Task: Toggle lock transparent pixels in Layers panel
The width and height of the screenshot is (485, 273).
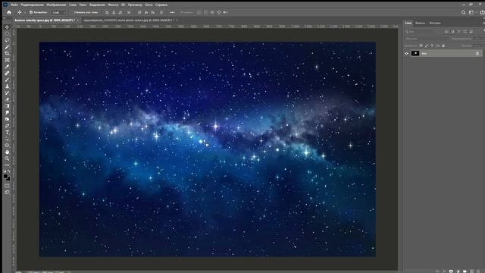Action: 421,45
